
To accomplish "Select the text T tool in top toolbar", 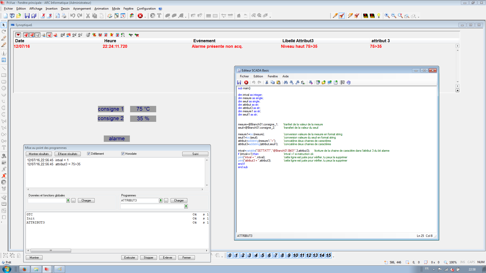I will pos(159,16).
